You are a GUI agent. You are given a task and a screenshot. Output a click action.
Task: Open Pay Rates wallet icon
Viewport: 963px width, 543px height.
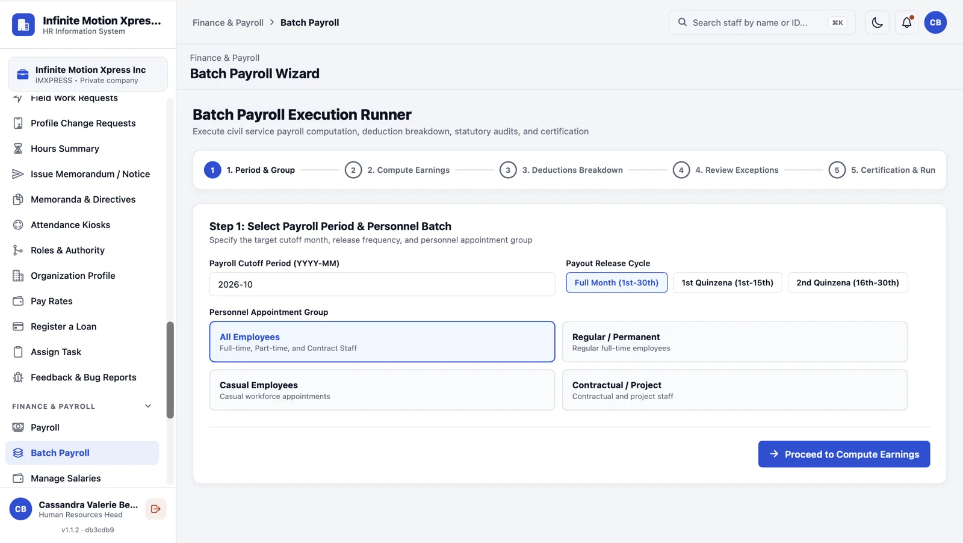(x=18, y=301)
